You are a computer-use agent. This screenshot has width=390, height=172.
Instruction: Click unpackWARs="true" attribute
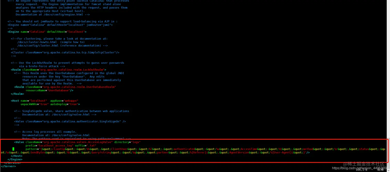[x=35, y=104]
